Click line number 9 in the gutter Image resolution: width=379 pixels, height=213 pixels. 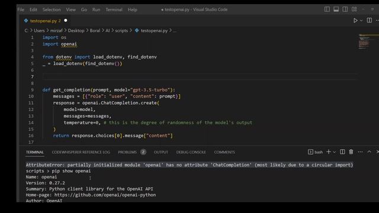point(32,90)
